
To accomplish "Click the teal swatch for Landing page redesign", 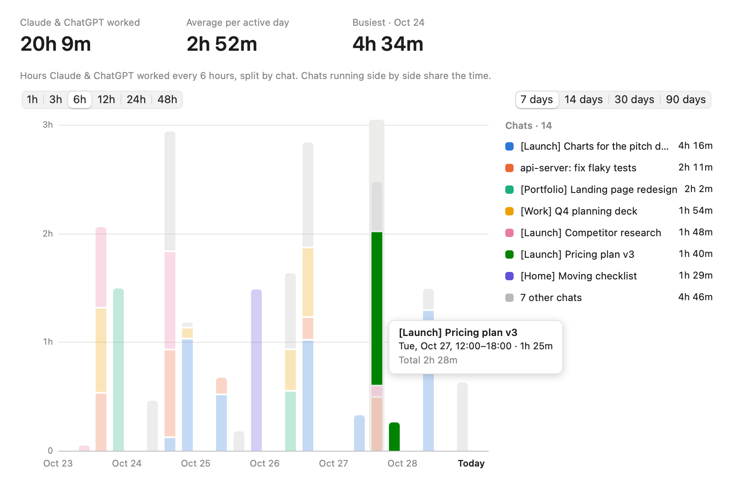I will tap(509, 190).
